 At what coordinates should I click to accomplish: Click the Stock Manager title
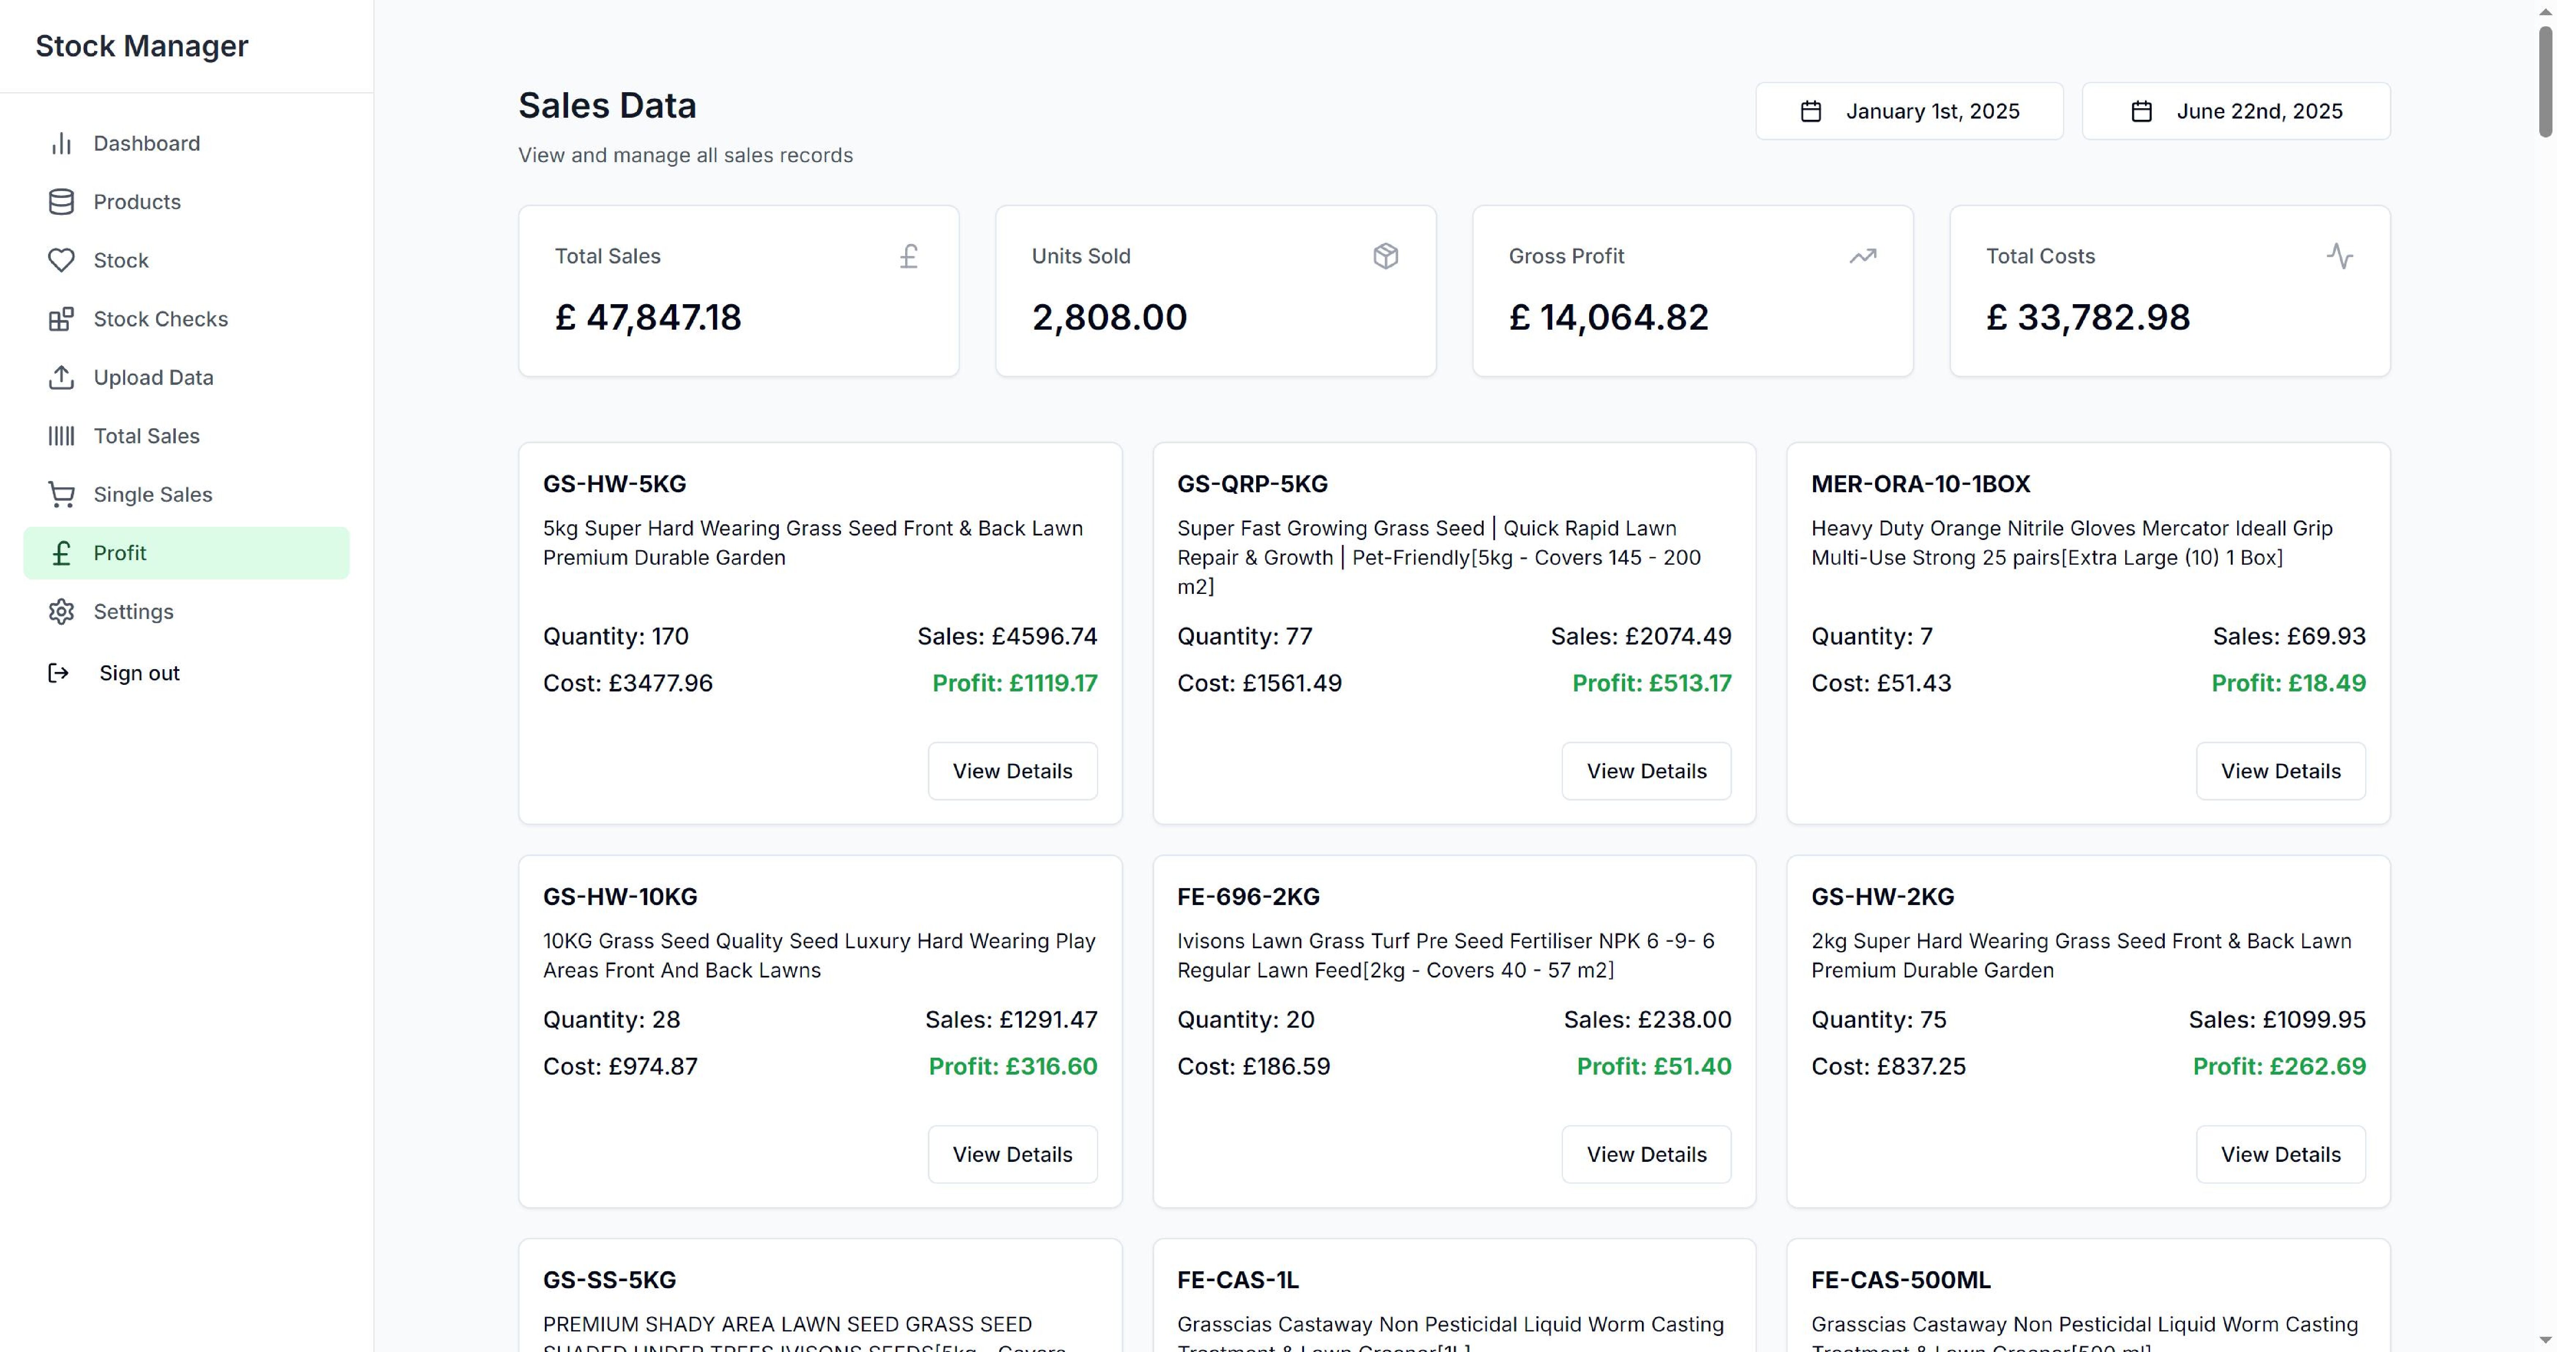point(142,46)
